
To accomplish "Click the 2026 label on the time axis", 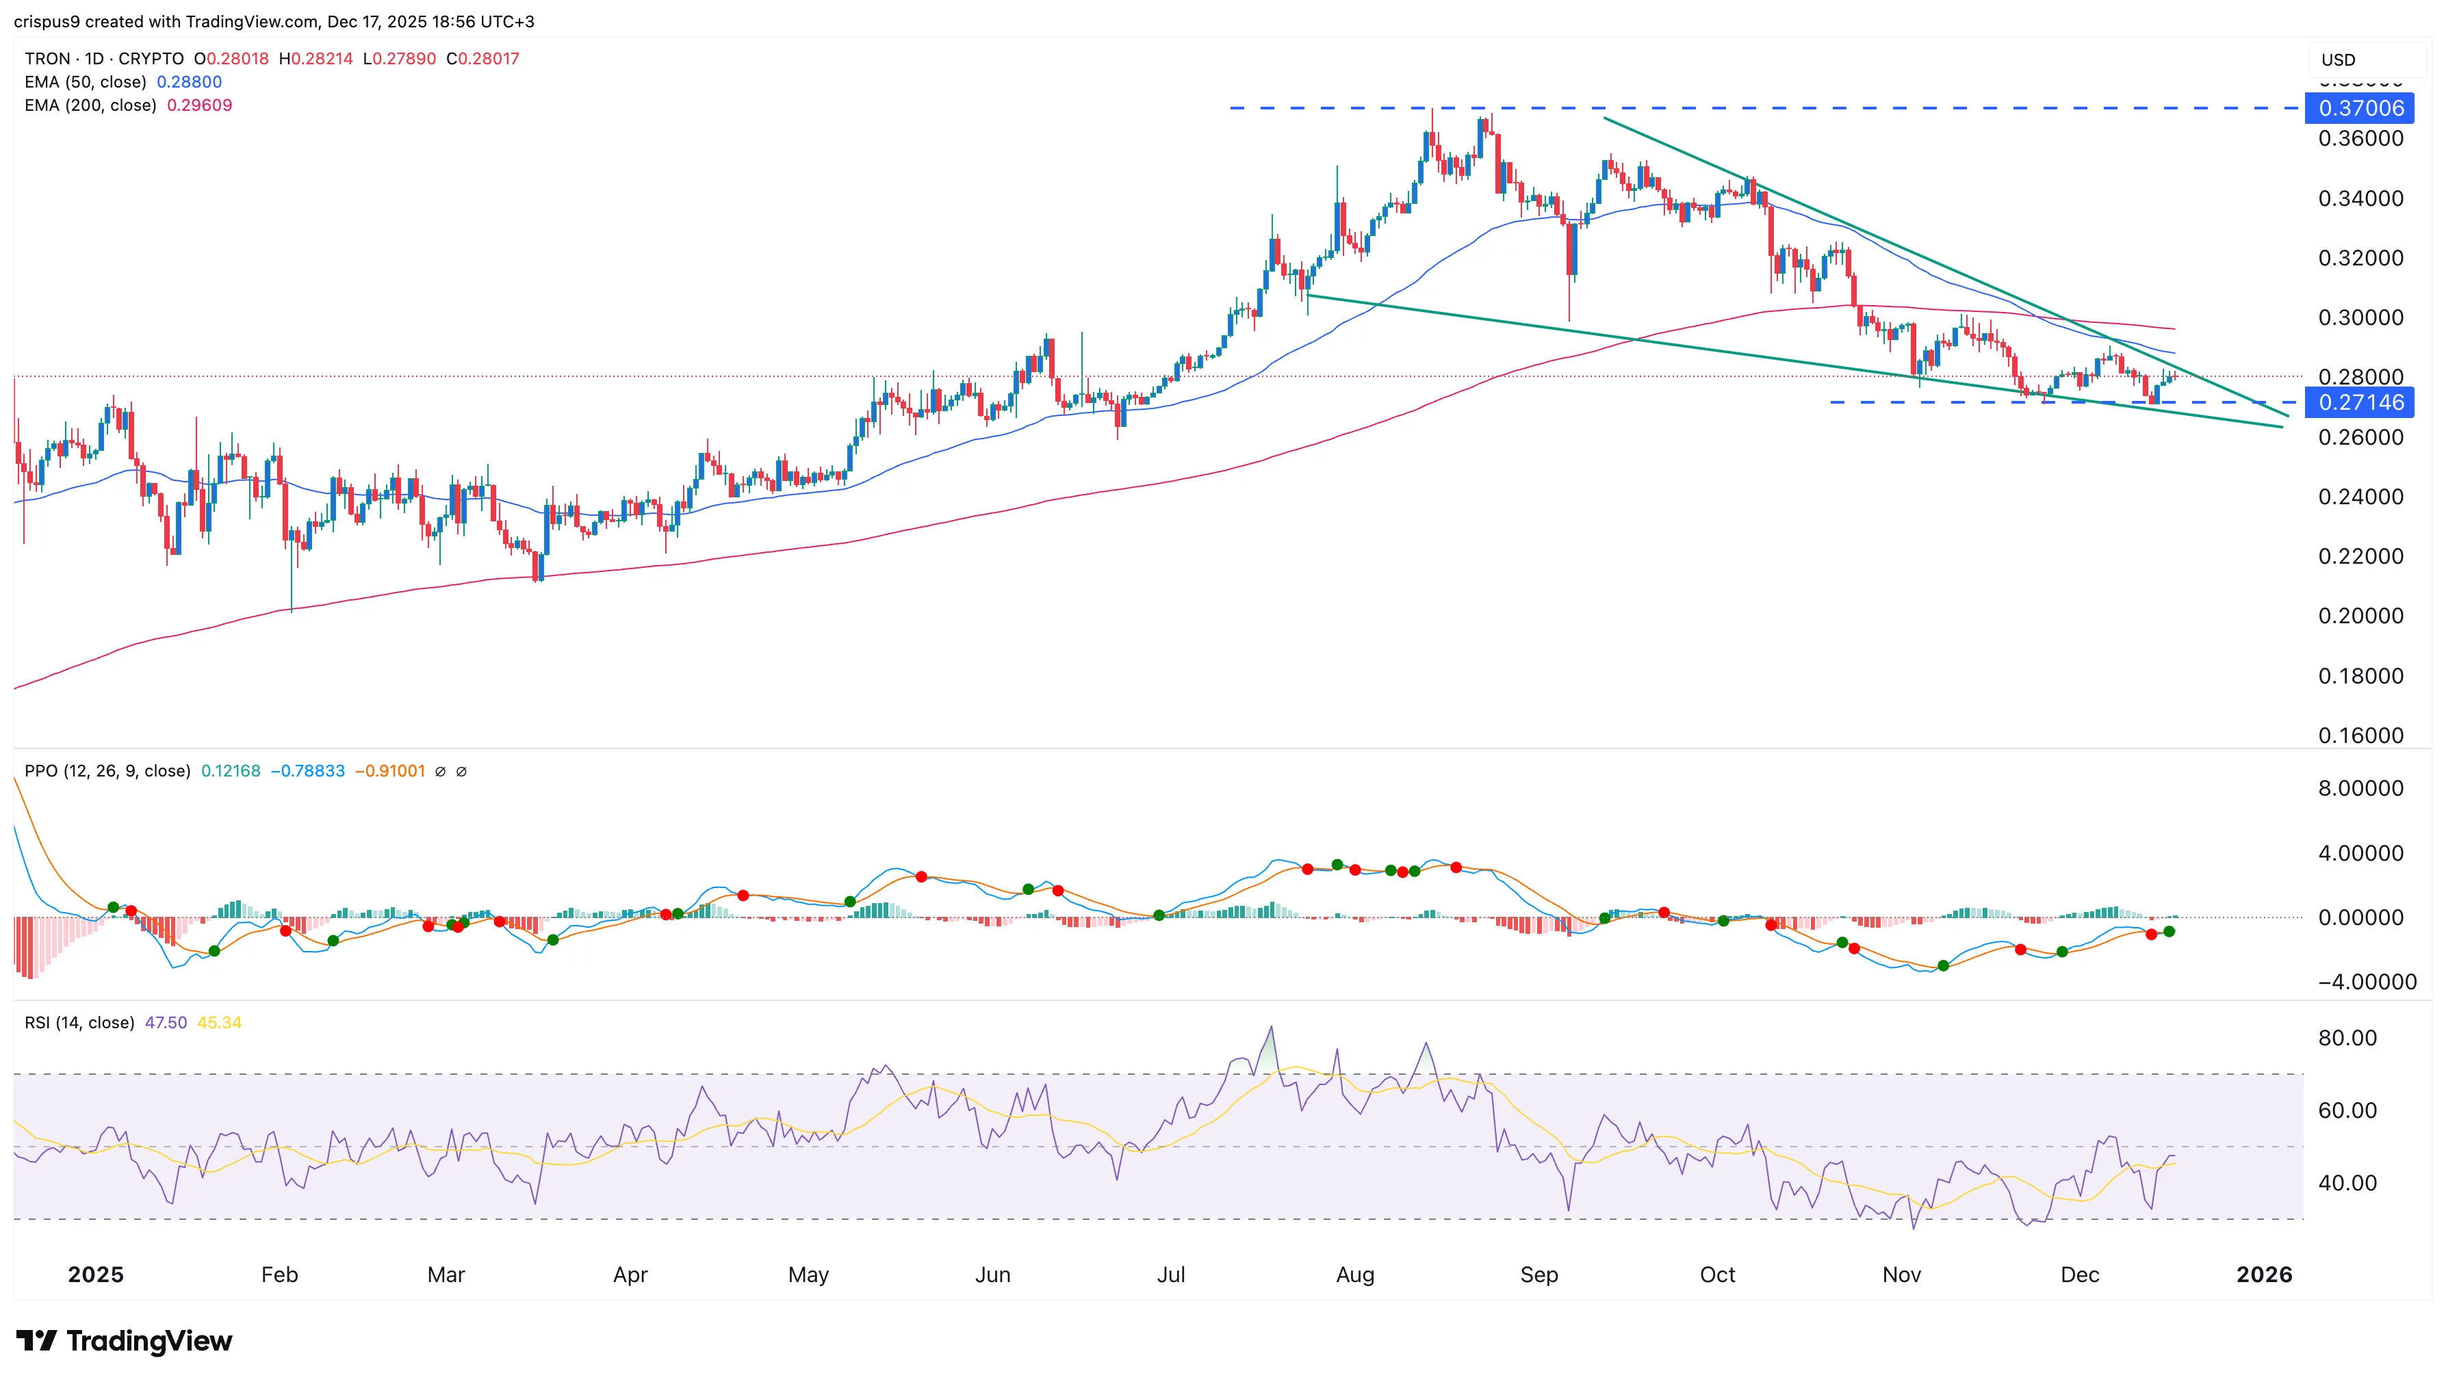I will coord(2264,1275).
